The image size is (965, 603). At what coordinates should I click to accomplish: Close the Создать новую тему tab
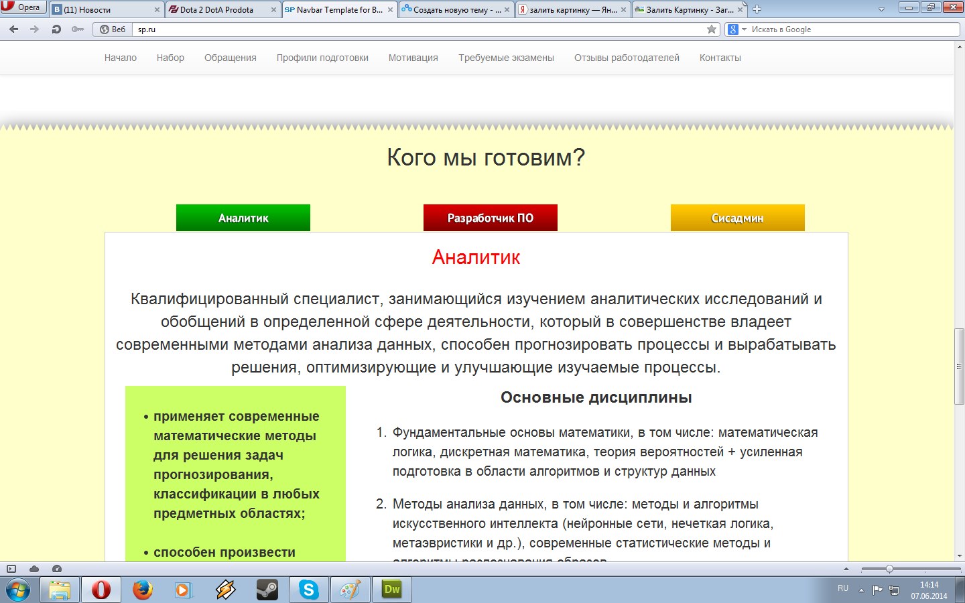[x=507, y=10]
